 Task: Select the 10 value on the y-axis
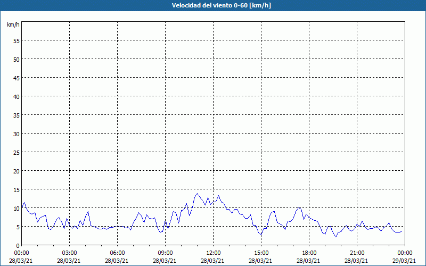coord(17,208)
